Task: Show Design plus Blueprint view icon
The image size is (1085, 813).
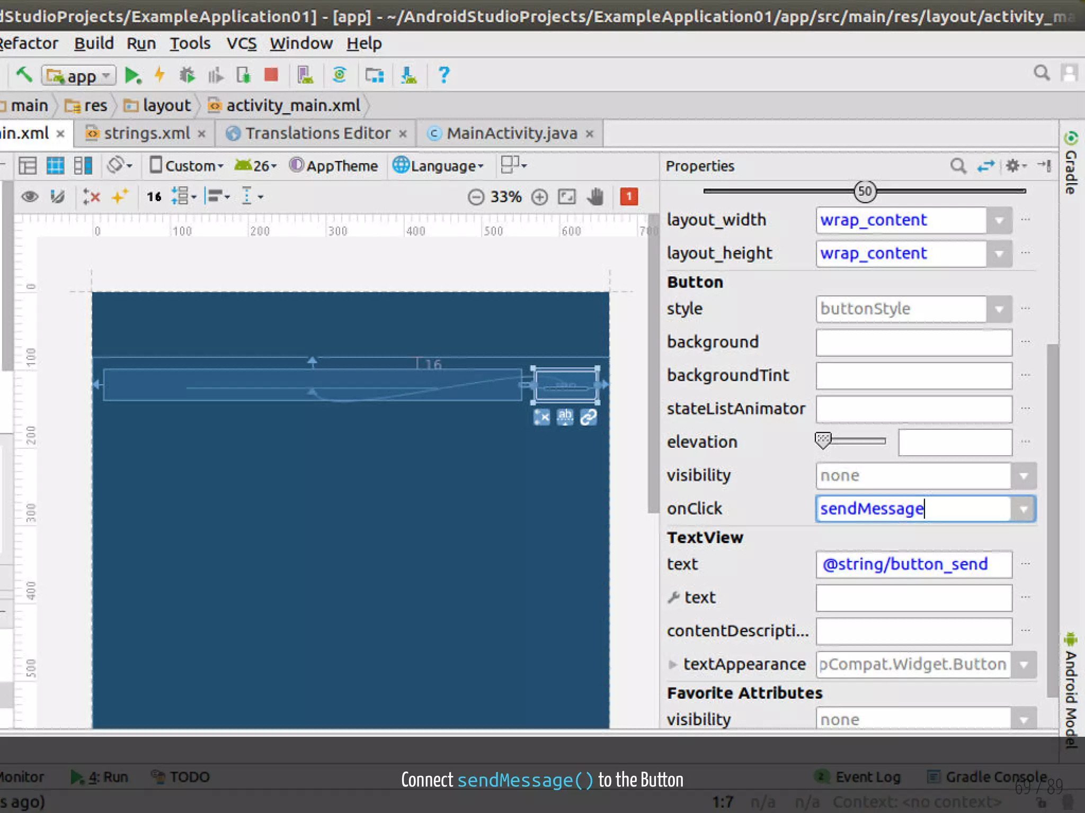Action: 83,166
